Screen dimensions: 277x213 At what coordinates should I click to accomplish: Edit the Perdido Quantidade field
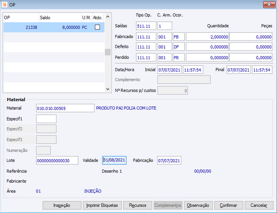pos(207,58)
